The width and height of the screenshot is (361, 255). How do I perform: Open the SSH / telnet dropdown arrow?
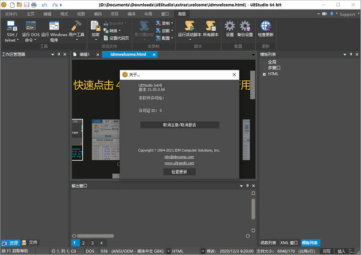[17, 40]
